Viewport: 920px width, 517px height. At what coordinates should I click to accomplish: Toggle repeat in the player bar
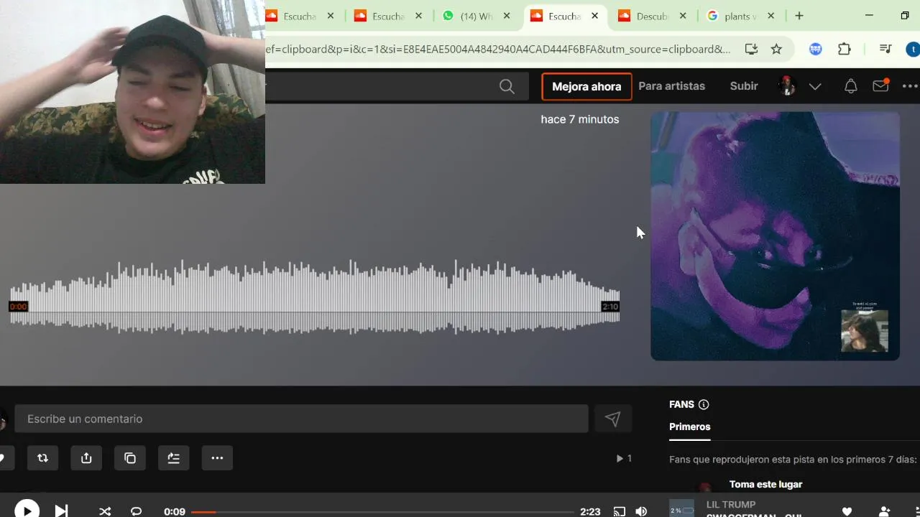point(137,511)
